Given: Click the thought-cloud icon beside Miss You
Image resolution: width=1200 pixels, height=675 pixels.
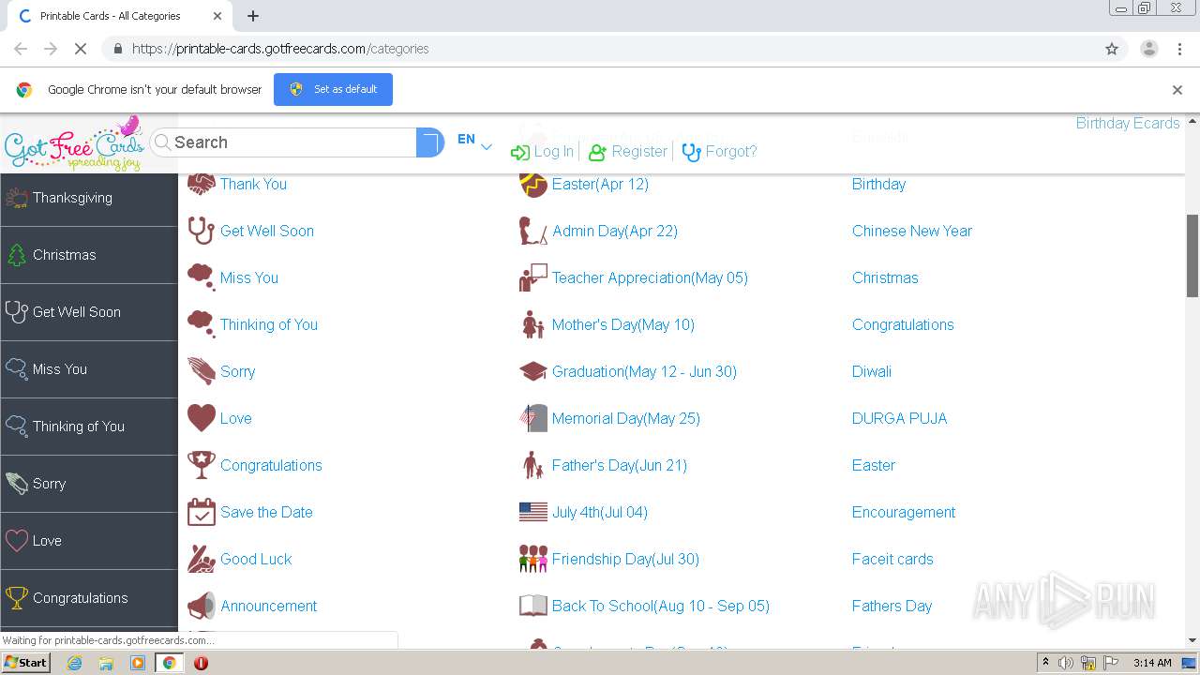Looking at the screenshot, I should pos(201,276).
